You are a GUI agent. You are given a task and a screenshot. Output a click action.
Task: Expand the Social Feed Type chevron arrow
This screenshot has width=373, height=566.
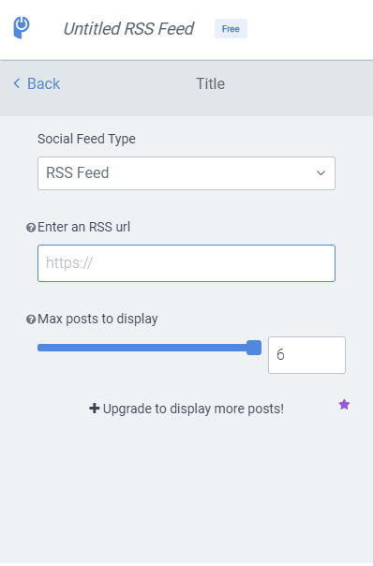pos(321,173)
